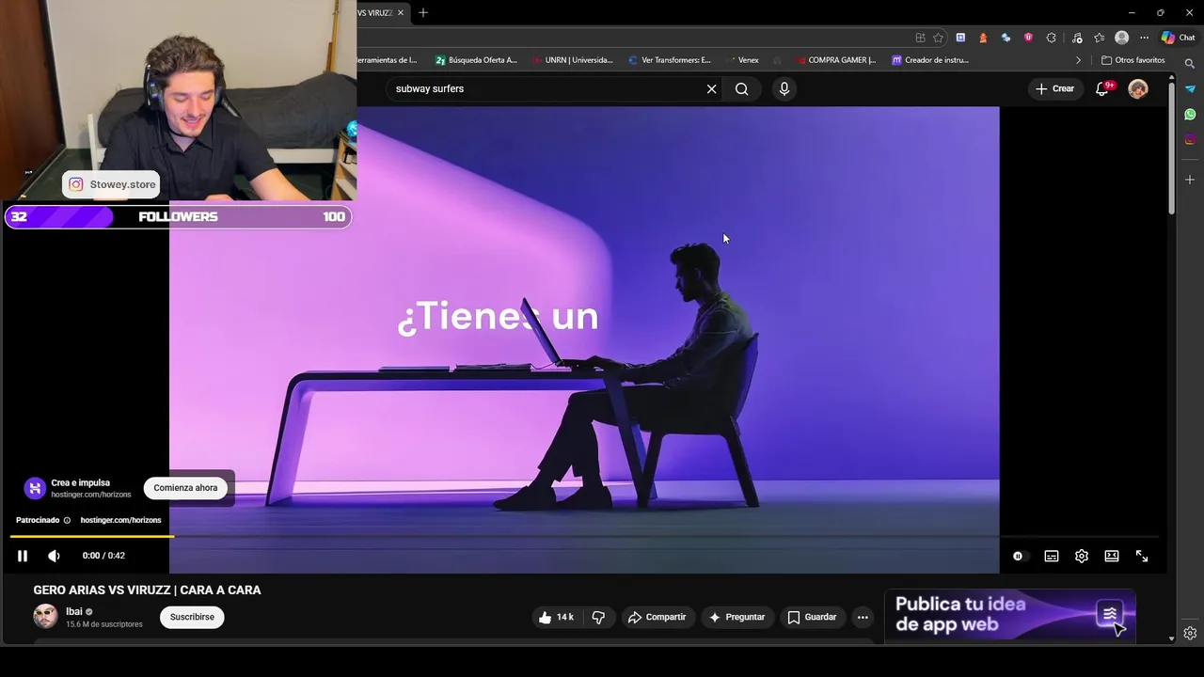Open the orange figure extension icon

pyautogui.click(x=983, y=38)
